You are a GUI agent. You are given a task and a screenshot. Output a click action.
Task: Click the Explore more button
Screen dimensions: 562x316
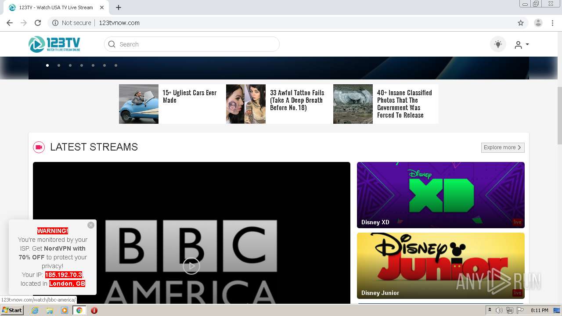[x=503, y=147]
